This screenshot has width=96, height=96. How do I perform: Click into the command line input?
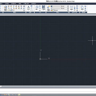click(x=48, y=93)
